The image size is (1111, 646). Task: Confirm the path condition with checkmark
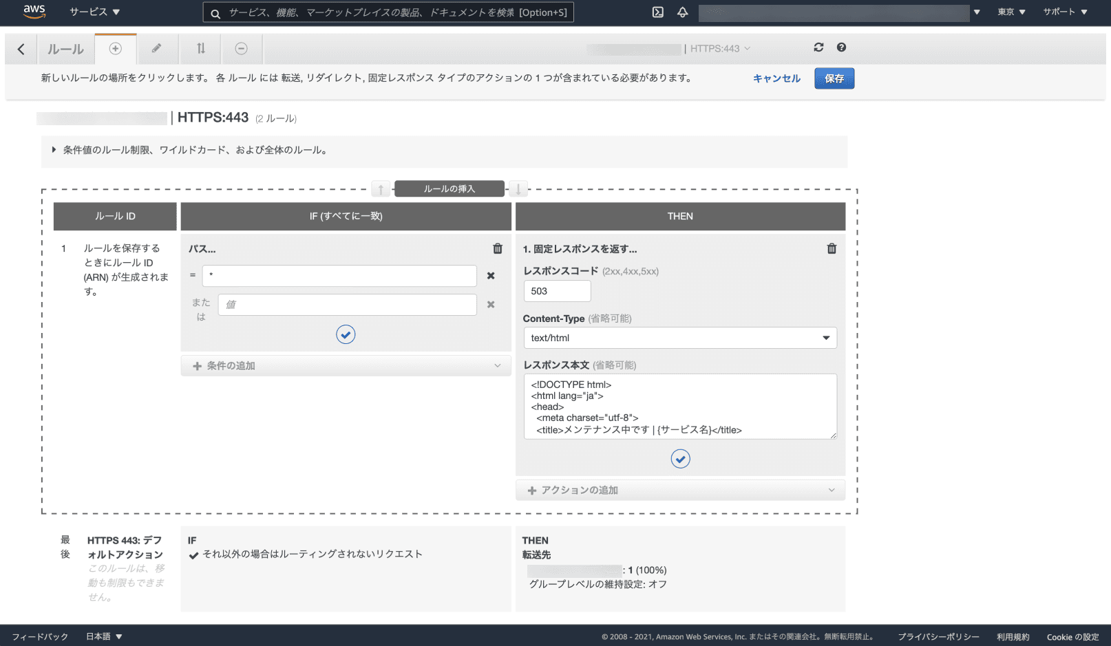click(x=346, y=334)
